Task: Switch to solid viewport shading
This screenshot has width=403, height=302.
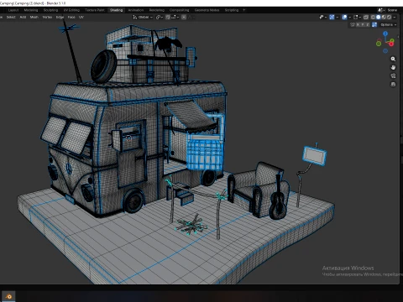Action: [378, 17]
